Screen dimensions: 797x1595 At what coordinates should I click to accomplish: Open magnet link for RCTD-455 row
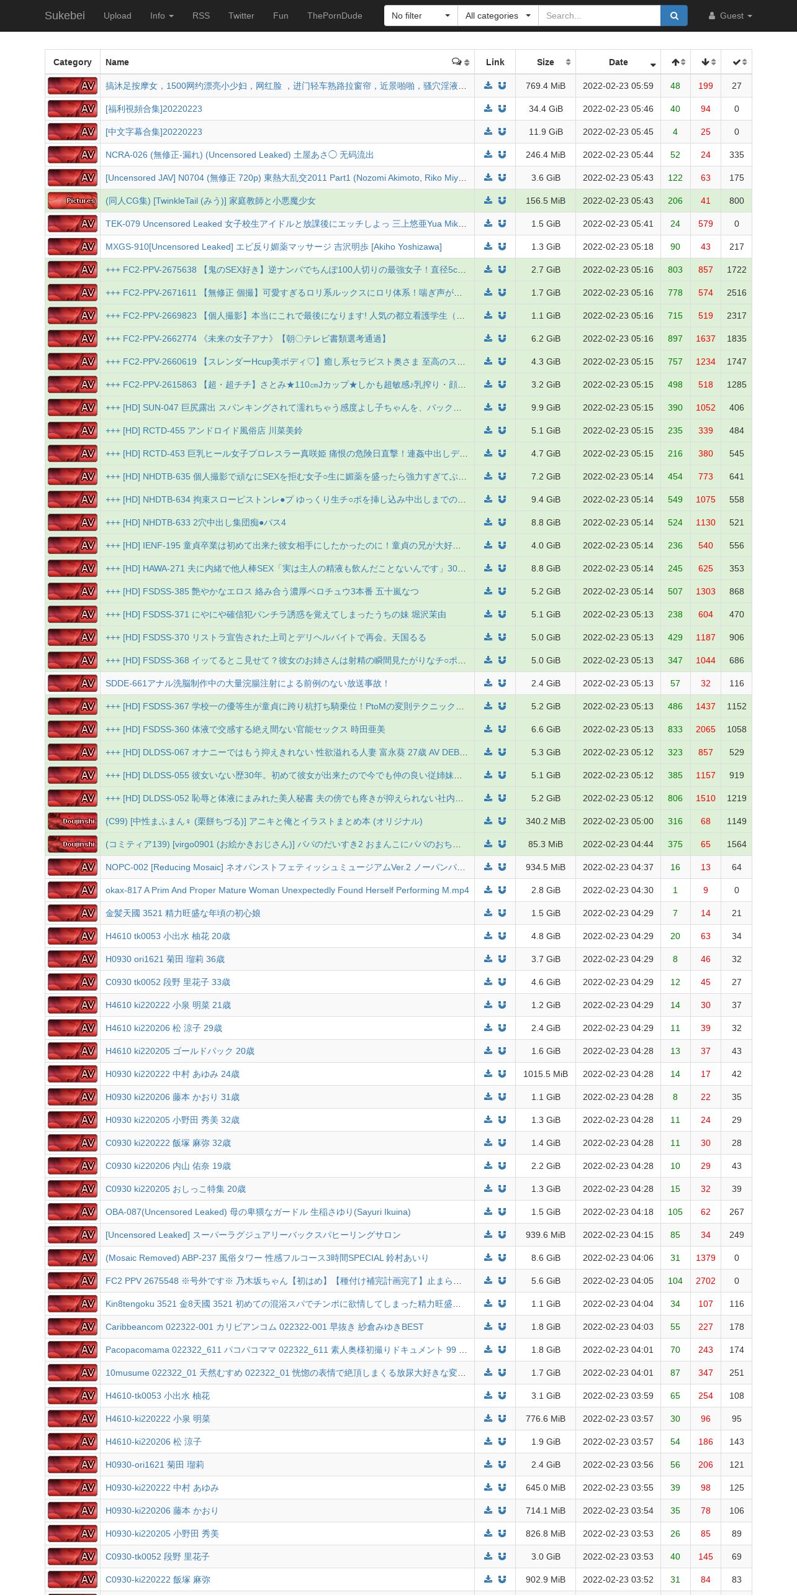tap(502, 430)
